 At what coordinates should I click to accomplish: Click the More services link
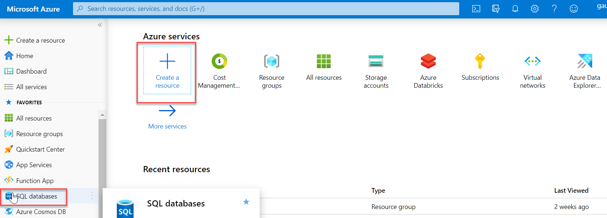[167, 126]
